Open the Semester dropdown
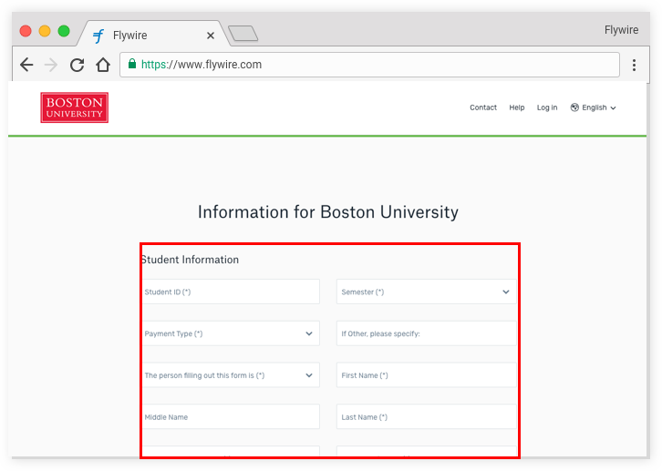Screen dimensions: 662x471 [426, 292]
